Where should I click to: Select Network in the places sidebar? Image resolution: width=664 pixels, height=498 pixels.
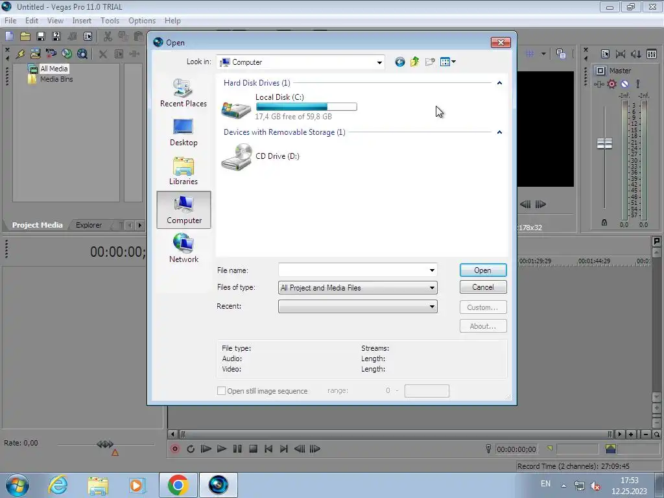(184, 248)
